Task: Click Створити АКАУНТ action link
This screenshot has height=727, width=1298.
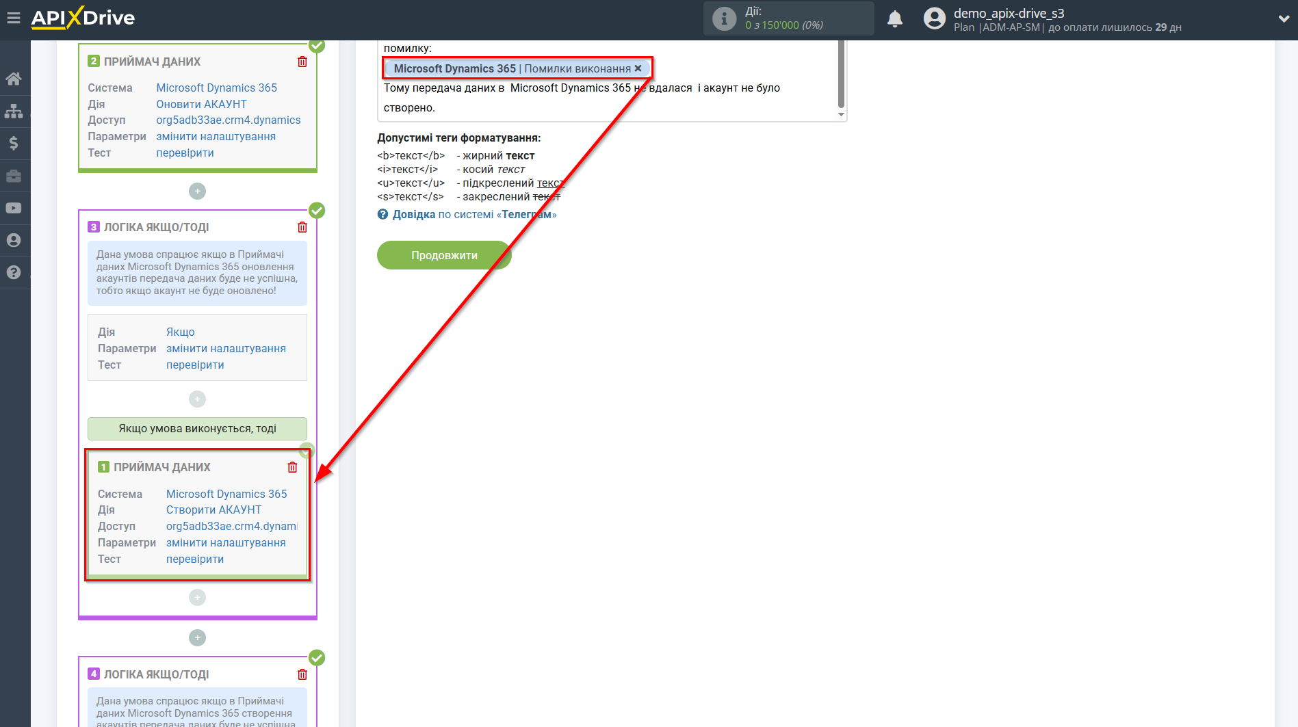Action: click(213, 510)
